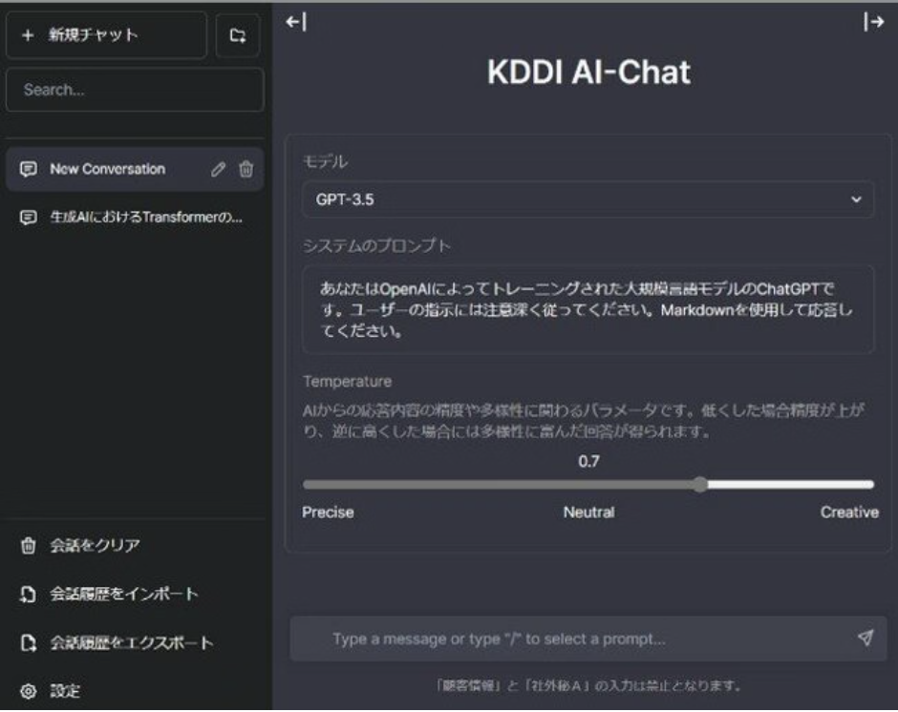Collapse the left sidebar with the arrow icon
Screen dimensions: 898x712
coord(296,23)
